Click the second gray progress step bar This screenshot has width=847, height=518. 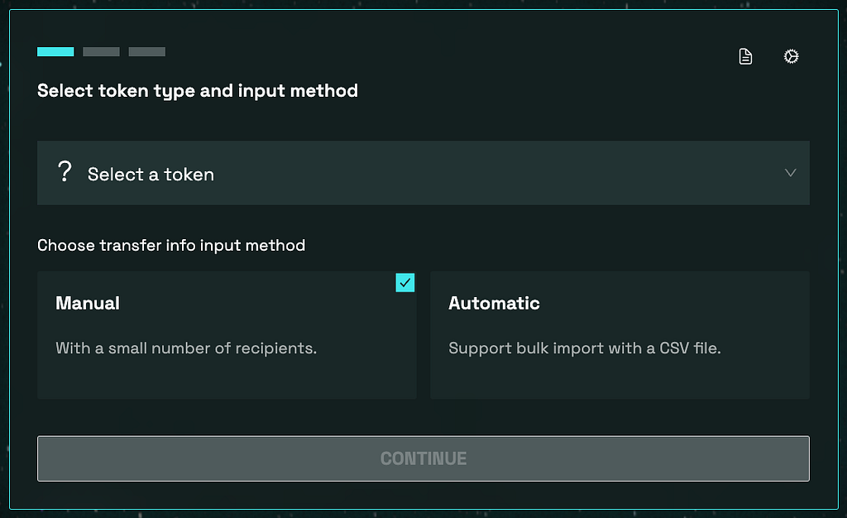point(101,52)
